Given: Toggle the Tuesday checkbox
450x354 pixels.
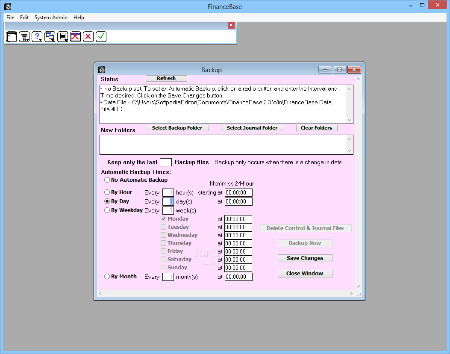Looking at the screenshot, I should point(164,227).
